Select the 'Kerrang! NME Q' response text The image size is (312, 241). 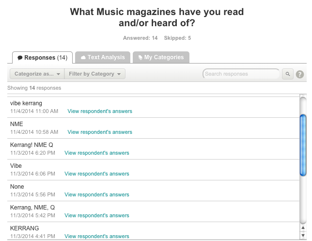click(31, 145)
